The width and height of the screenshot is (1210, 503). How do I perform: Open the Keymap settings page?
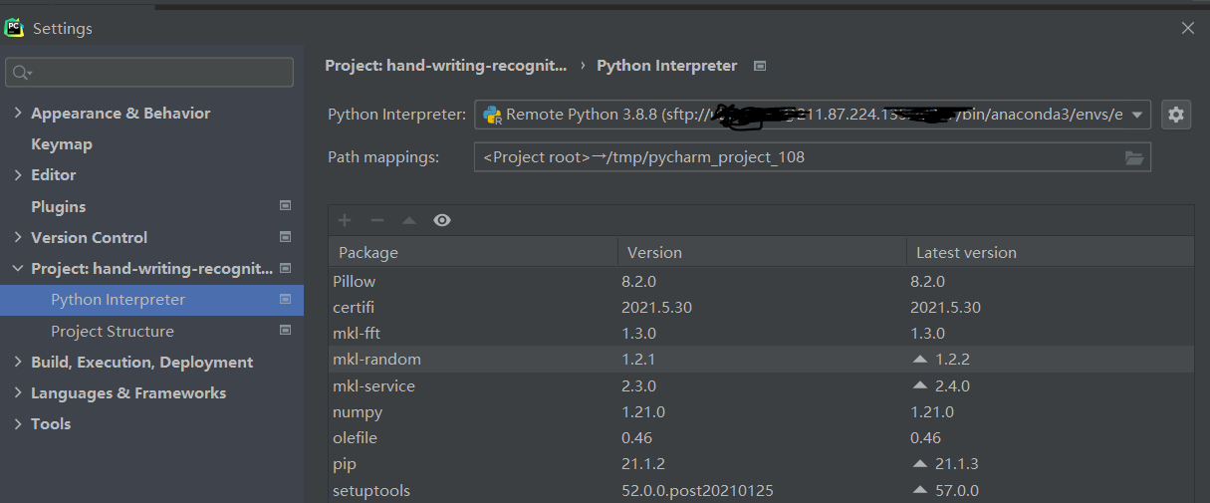click(x=62, y=144)
